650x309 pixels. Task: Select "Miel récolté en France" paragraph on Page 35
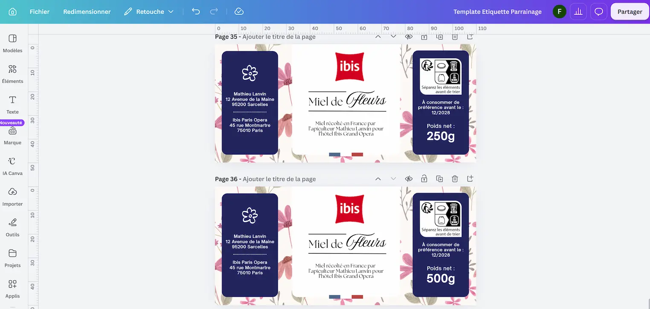tap(346, 129)
